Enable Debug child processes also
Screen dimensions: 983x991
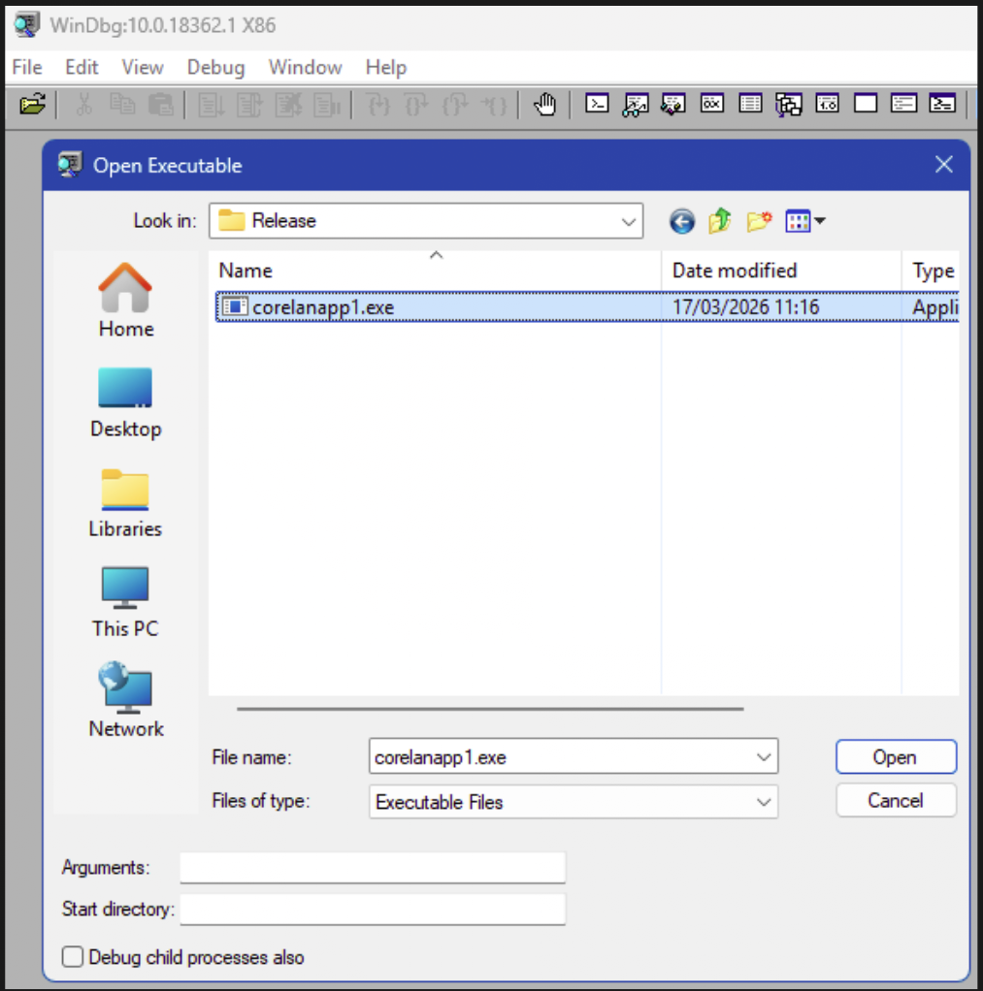(x=73, y=957)
